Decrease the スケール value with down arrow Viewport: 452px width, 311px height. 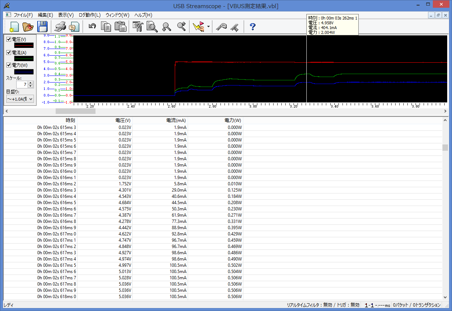[x=31, y=86]
